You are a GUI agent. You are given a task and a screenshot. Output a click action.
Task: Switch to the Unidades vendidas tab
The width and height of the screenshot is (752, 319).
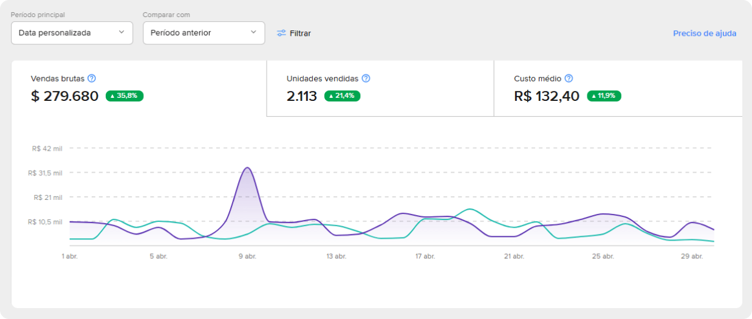tap(380, 88)
